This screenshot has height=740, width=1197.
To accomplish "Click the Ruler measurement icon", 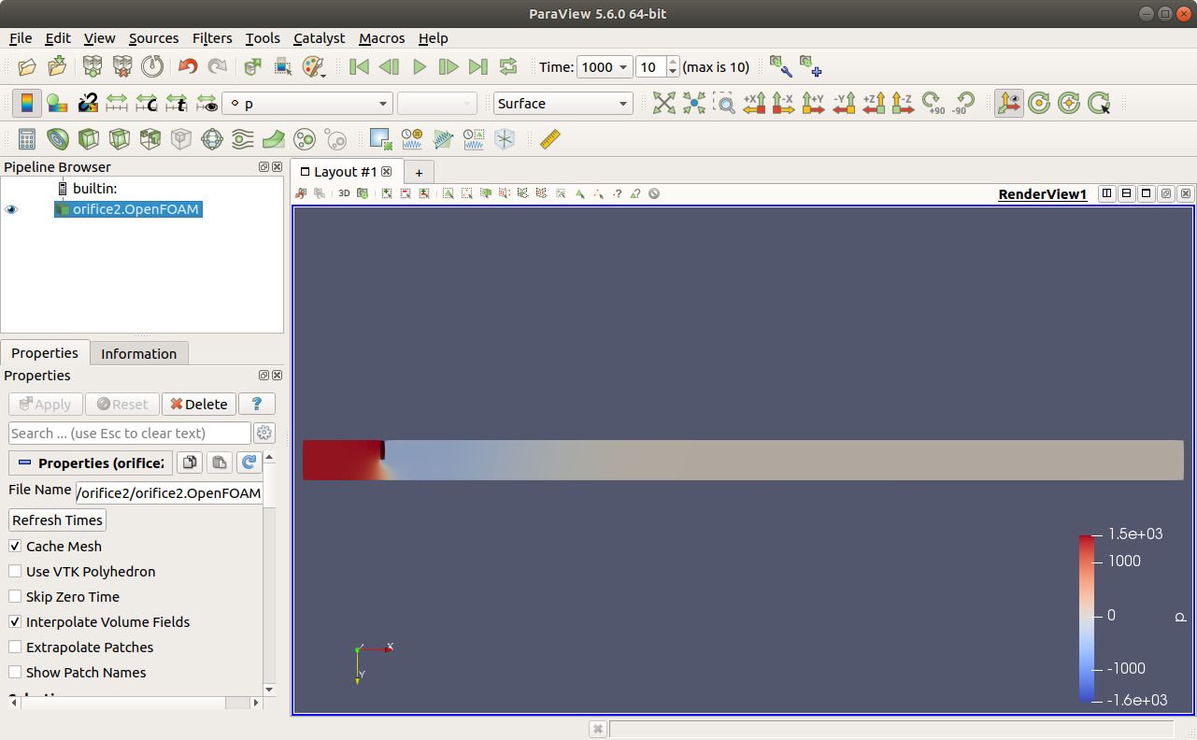I will click(x=550, y=139).
